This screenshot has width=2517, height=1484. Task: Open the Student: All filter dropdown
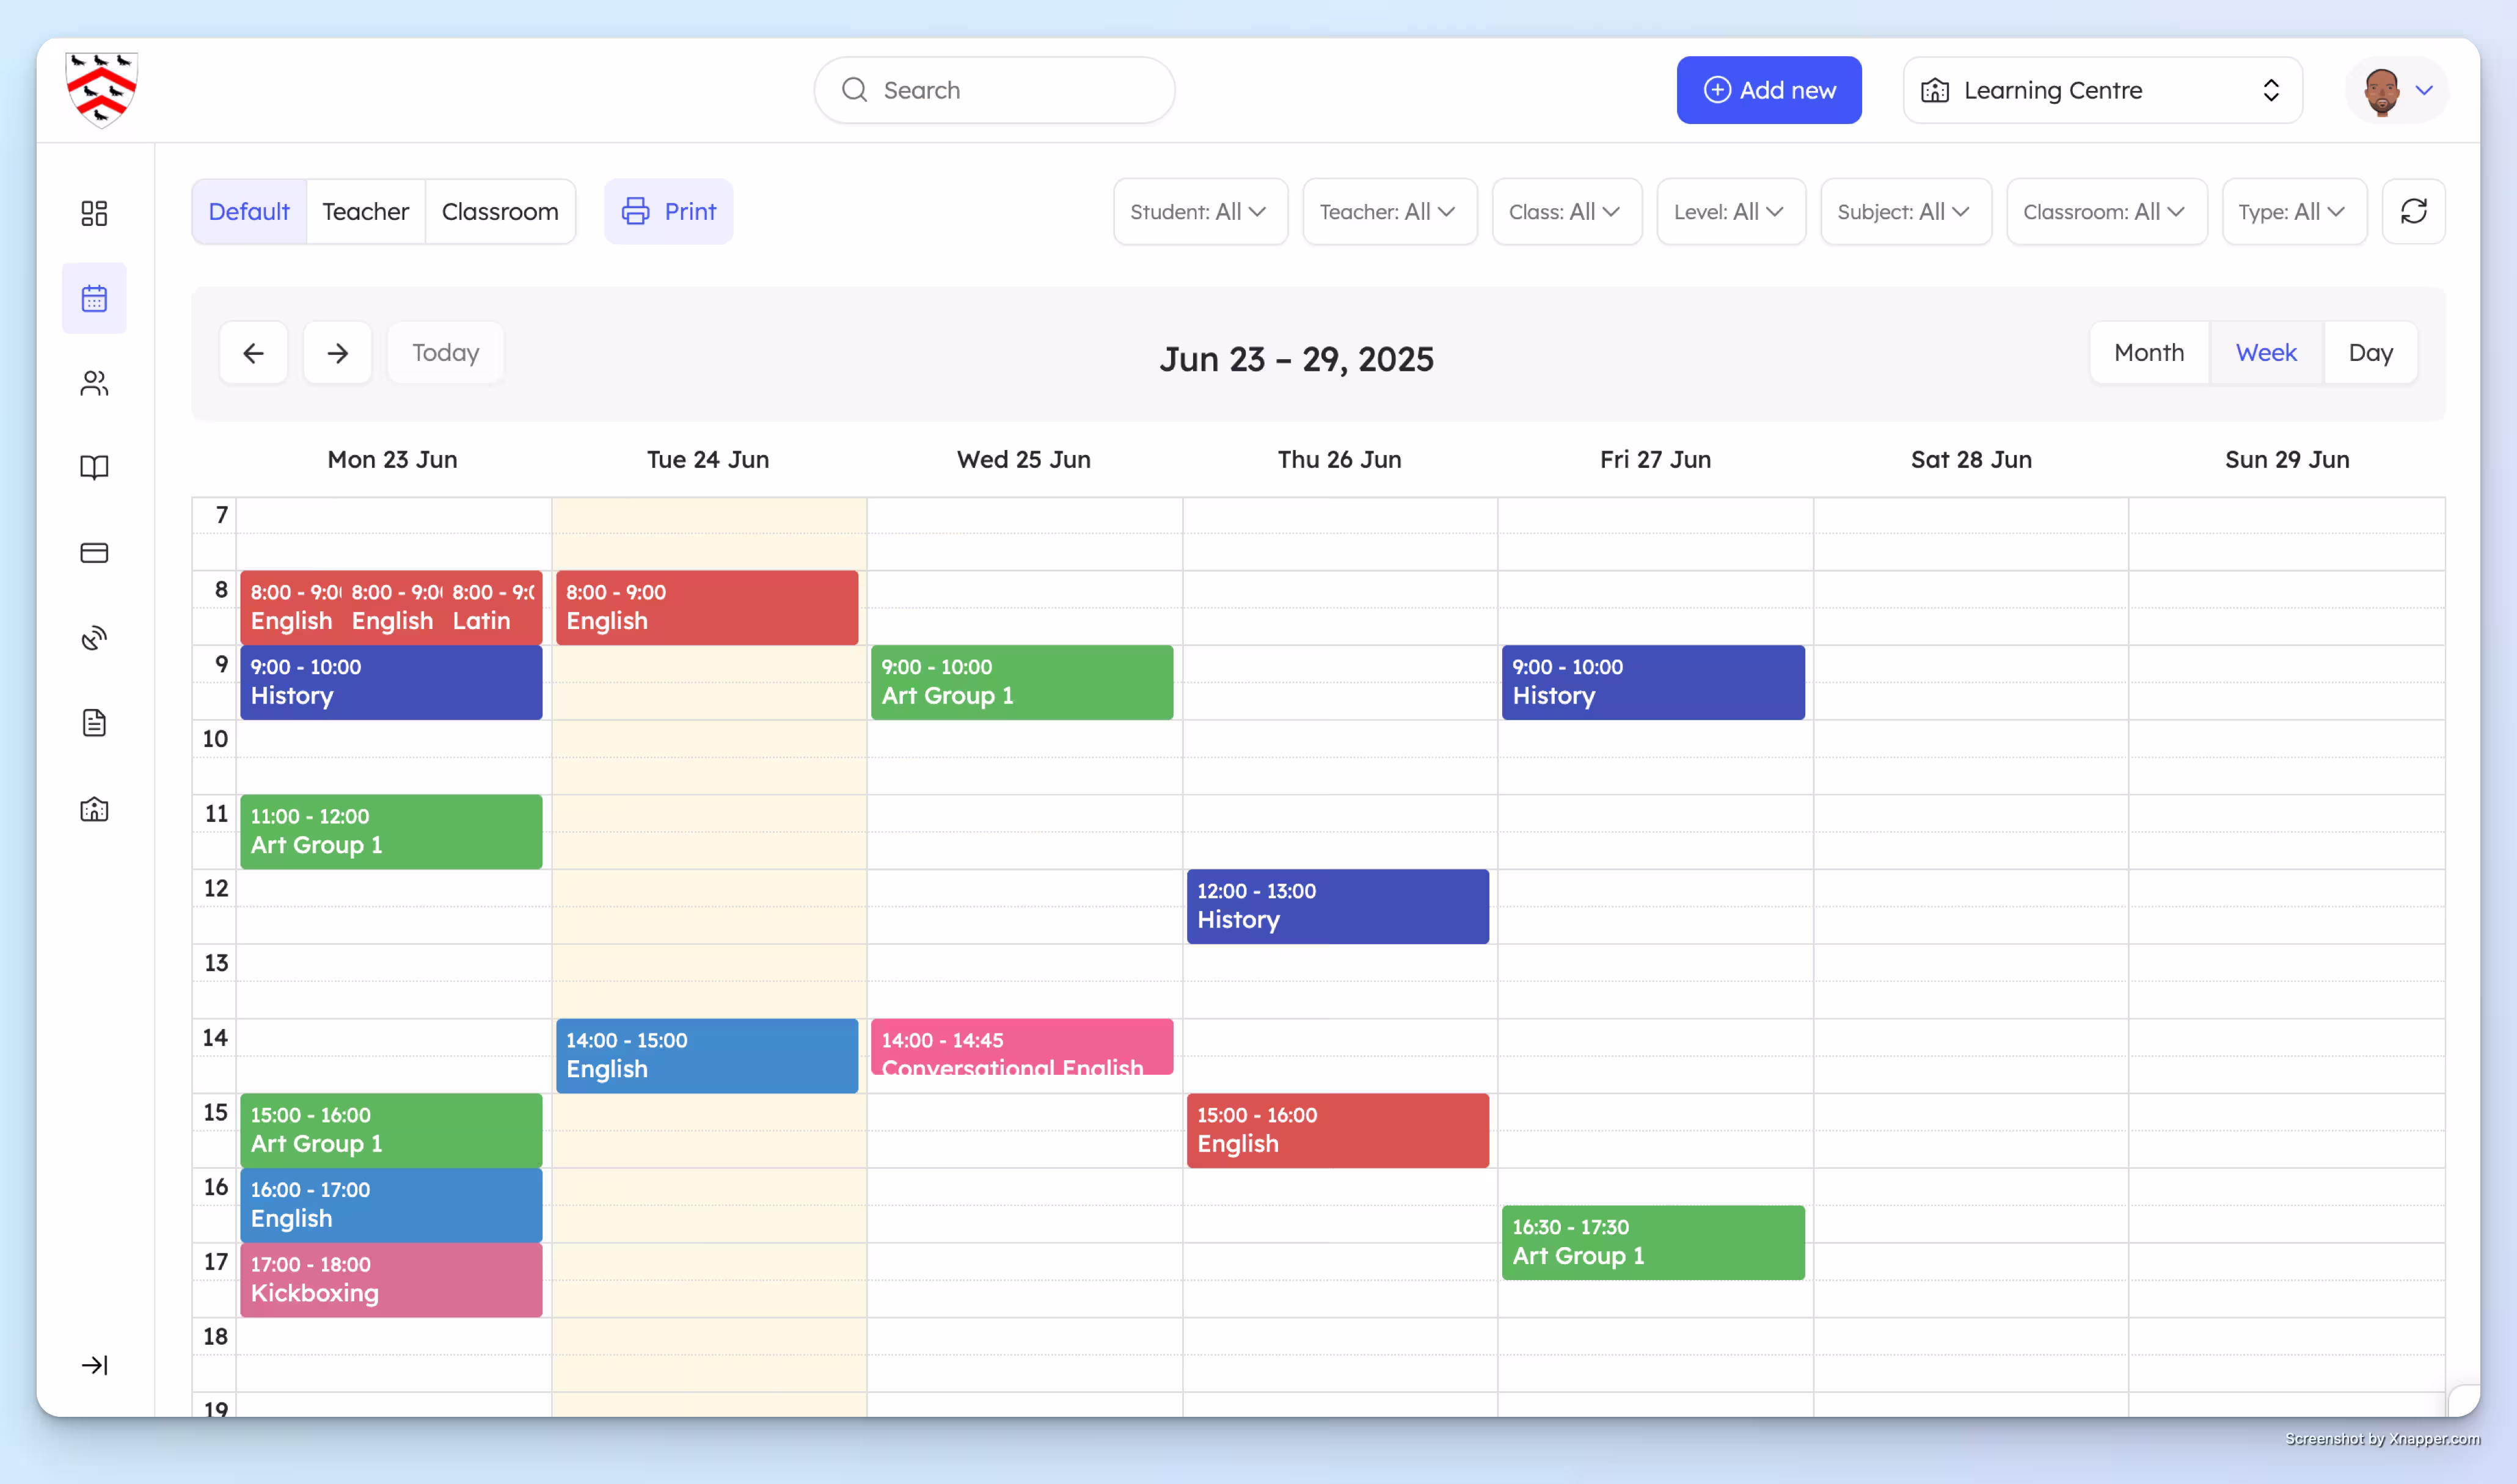1199,212
